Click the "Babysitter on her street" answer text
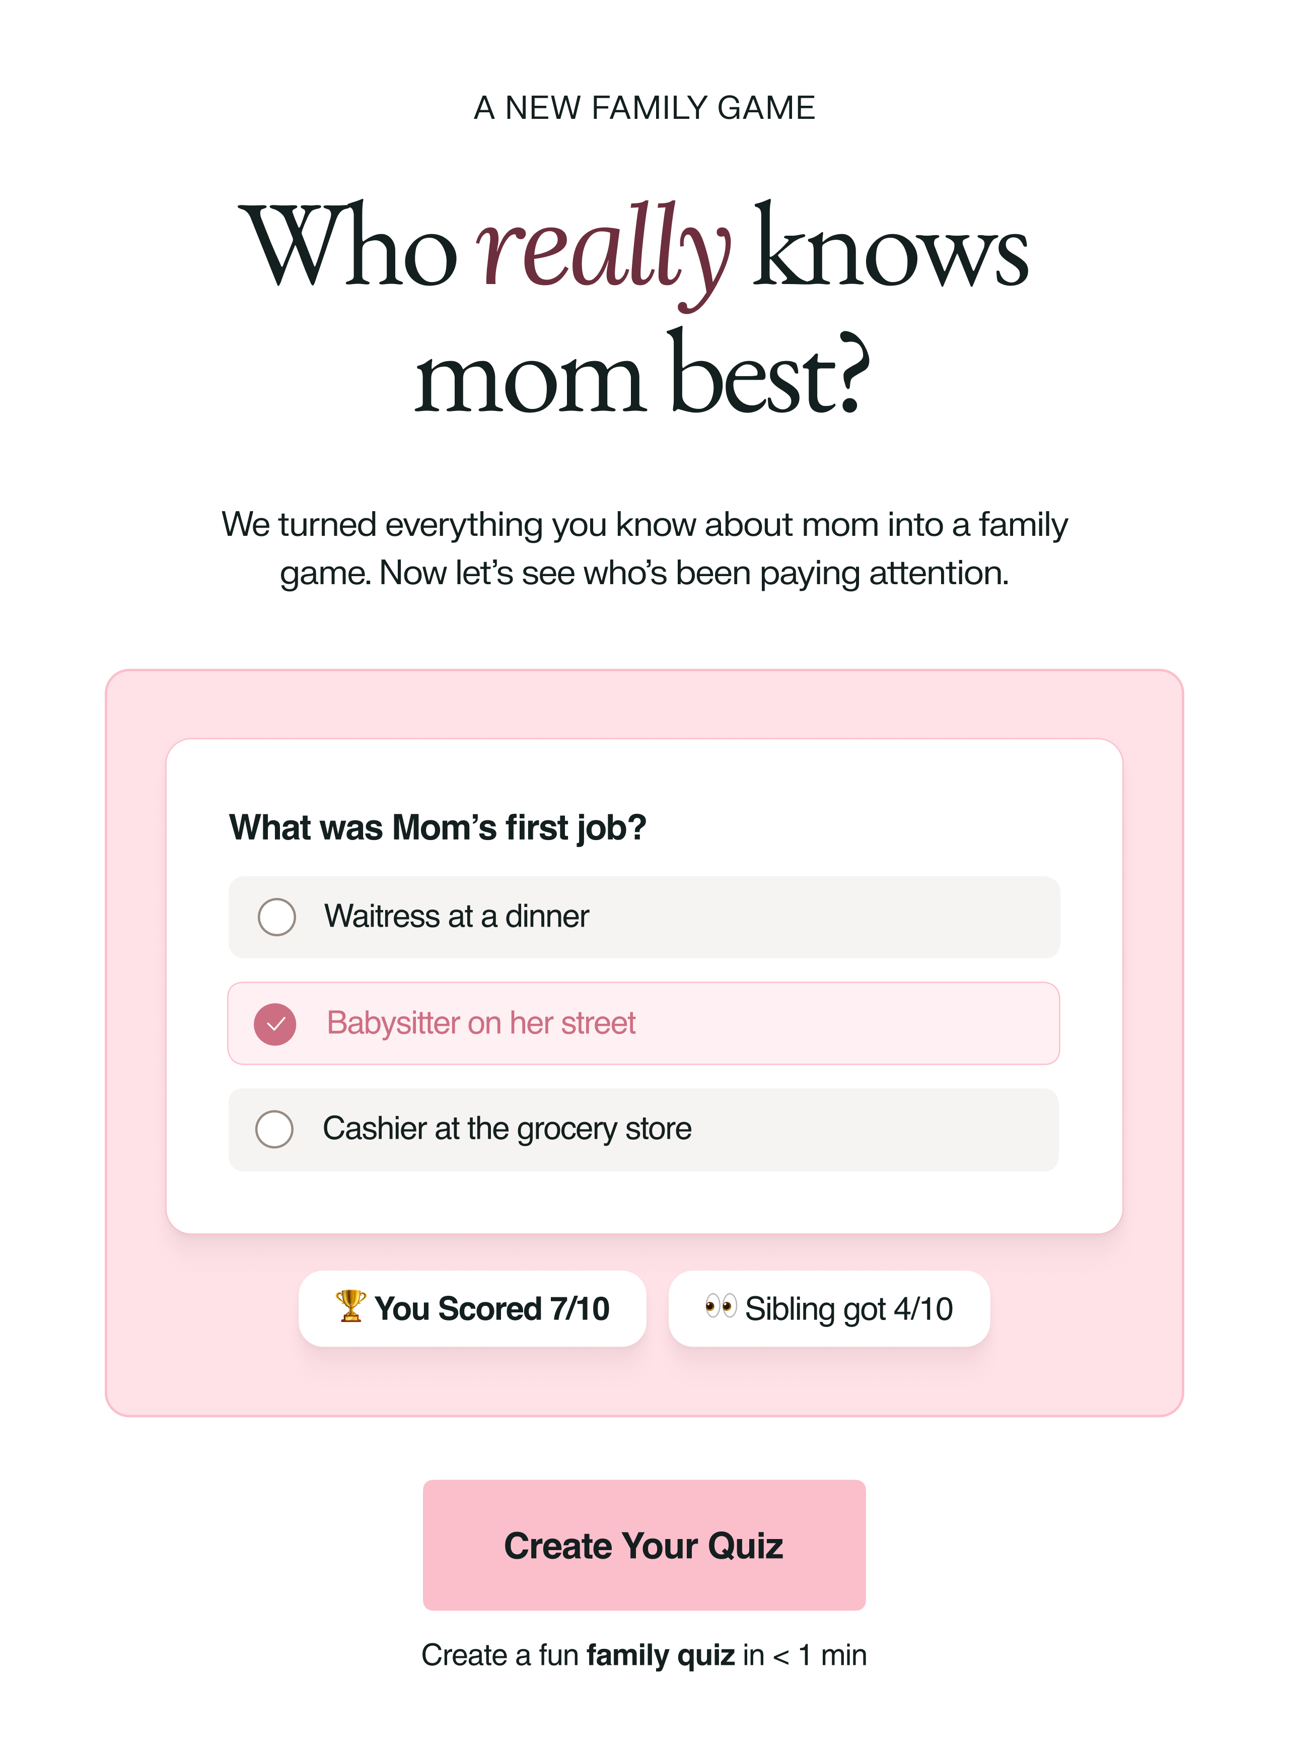1289x1746 pixels. (x=481, y=1023)
